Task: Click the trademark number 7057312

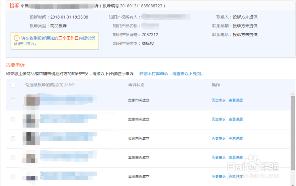Action: [150, 35]
